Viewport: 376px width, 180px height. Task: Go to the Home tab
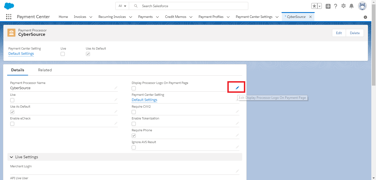[63, 17]
